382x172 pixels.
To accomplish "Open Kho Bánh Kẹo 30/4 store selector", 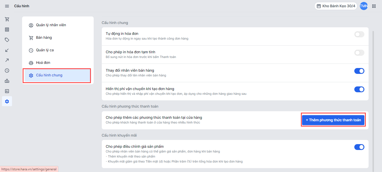I will click(x=336, y=6).
